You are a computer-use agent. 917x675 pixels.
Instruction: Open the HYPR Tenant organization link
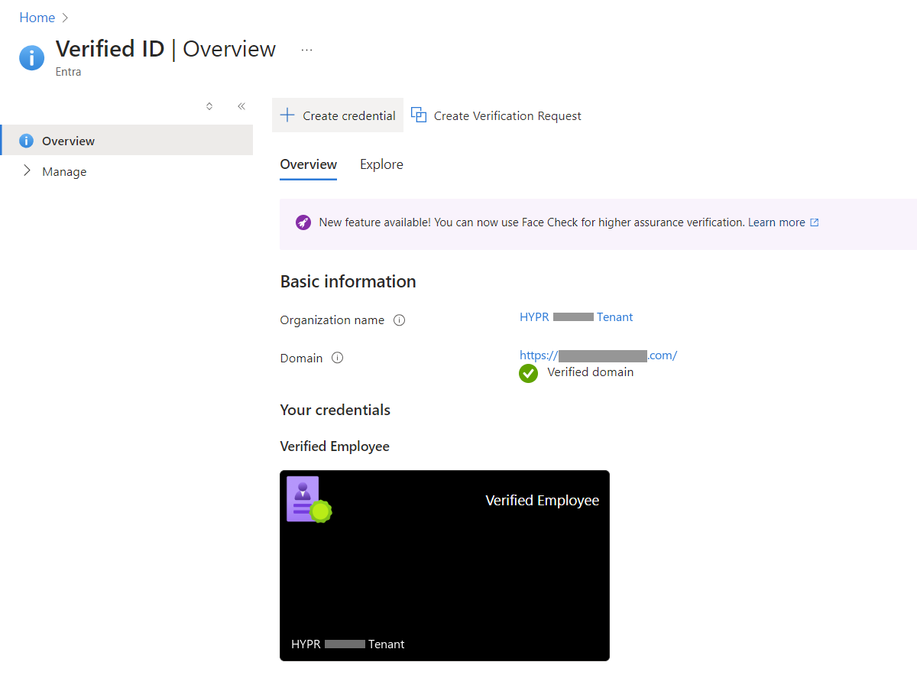(x=576, y=316)
